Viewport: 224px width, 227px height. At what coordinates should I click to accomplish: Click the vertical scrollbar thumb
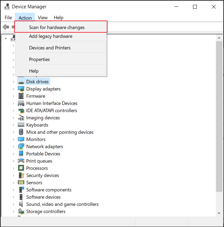tap(219, 117)
